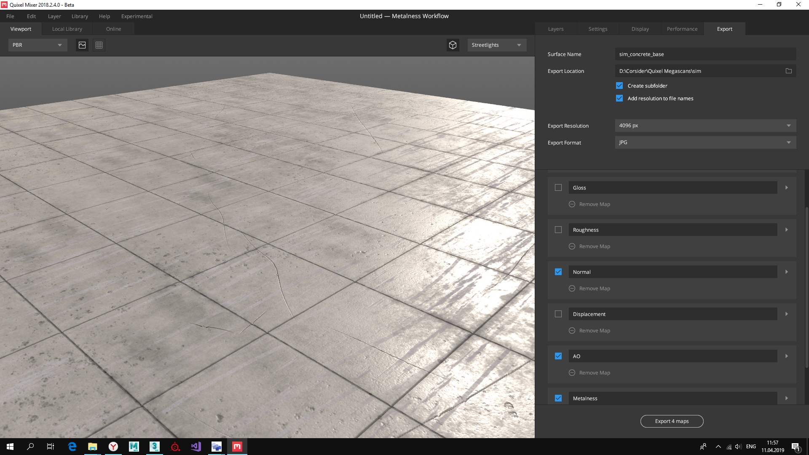The image size is (809, 455).
Task: Uncheck Add resolution to file names
Action: click(x=619, y=98)
